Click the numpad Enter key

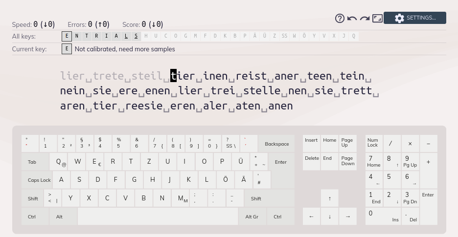[428, 207]
